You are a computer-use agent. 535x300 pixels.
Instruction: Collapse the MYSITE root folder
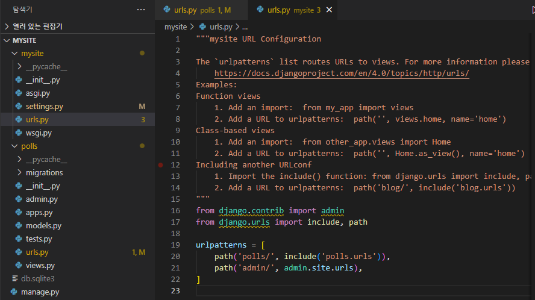pyautogui.click(x=7, y=40)
